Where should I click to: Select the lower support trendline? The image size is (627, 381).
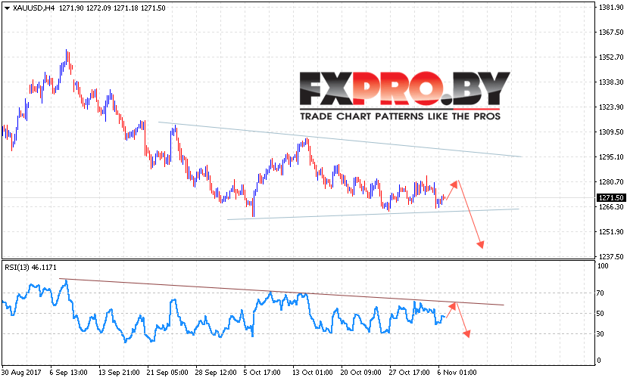tap(373, 214)
